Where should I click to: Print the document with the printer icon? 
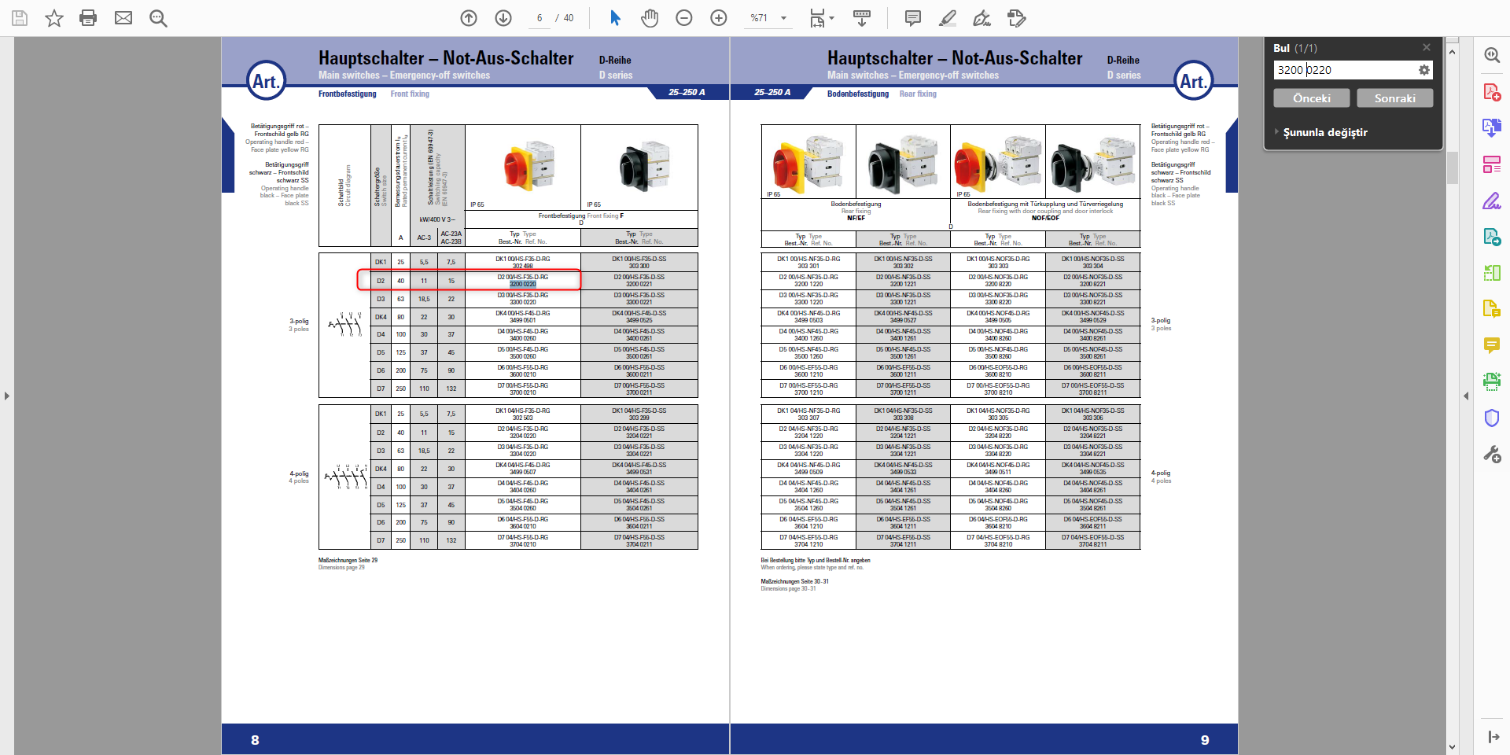88,18
